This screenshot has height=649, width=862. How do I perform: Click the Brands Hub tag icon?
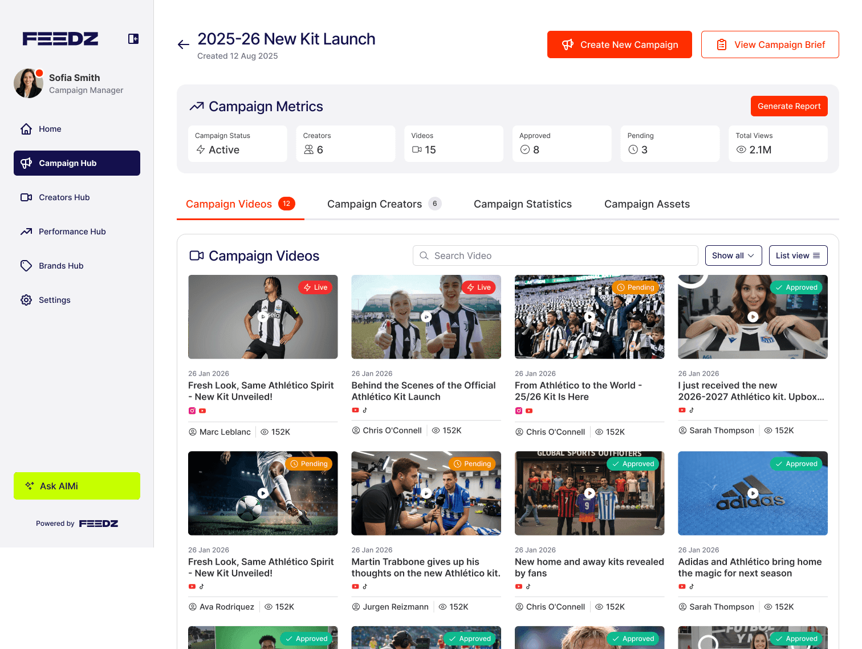(x=26, y=266)
